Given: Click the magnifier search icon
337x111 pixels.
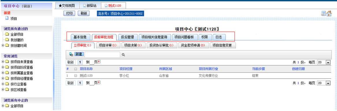Looking at the screenshot, I should (123, 55).
